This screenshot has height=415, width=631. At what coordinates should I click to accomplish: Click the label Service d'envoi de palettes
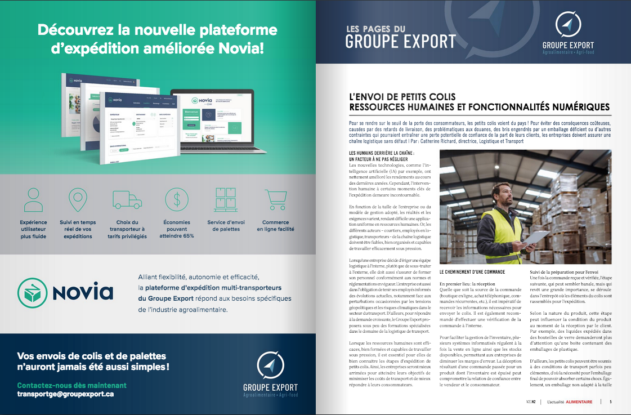pos(226,225)
